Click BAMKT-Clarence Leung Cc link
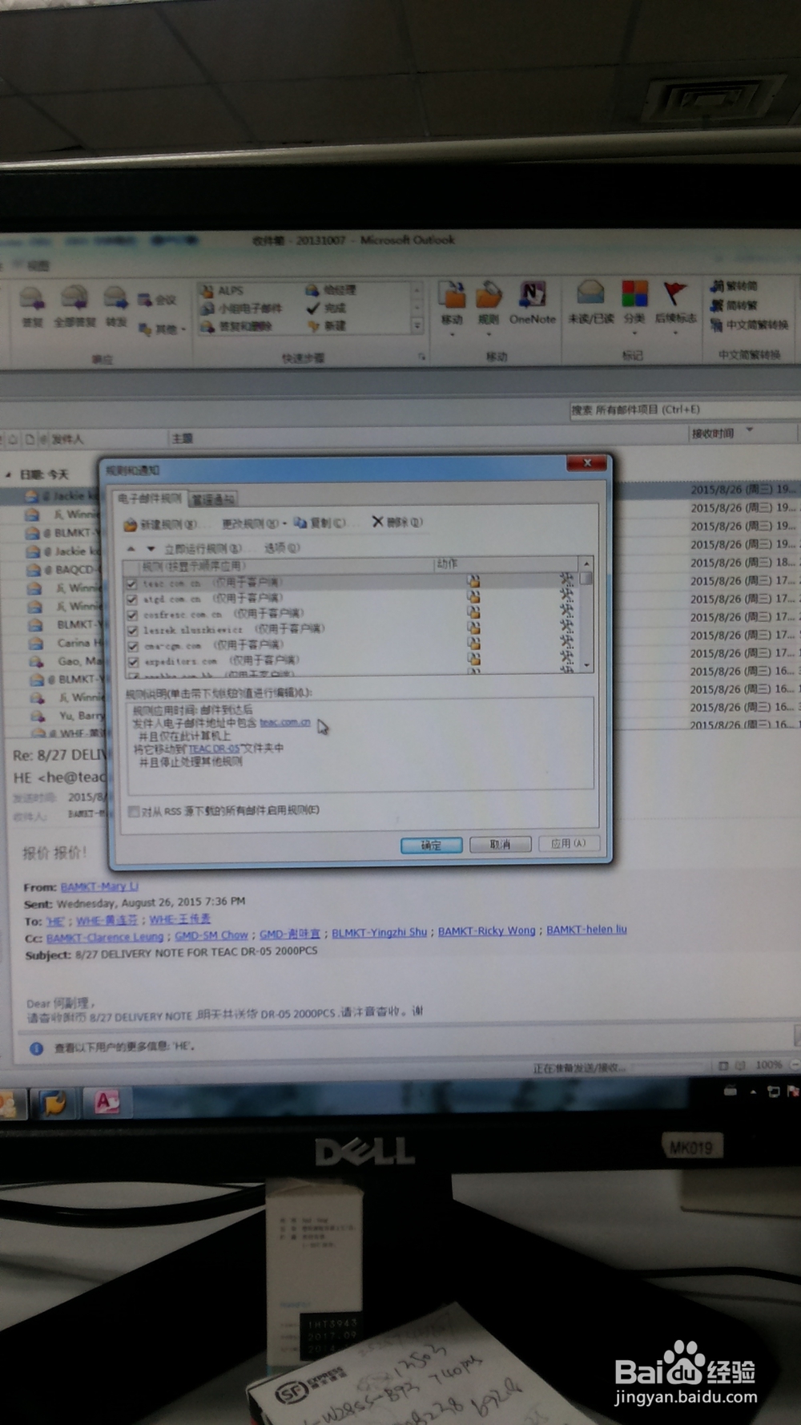The width and height of the screenshot is (801, 1425). [105, 937]
